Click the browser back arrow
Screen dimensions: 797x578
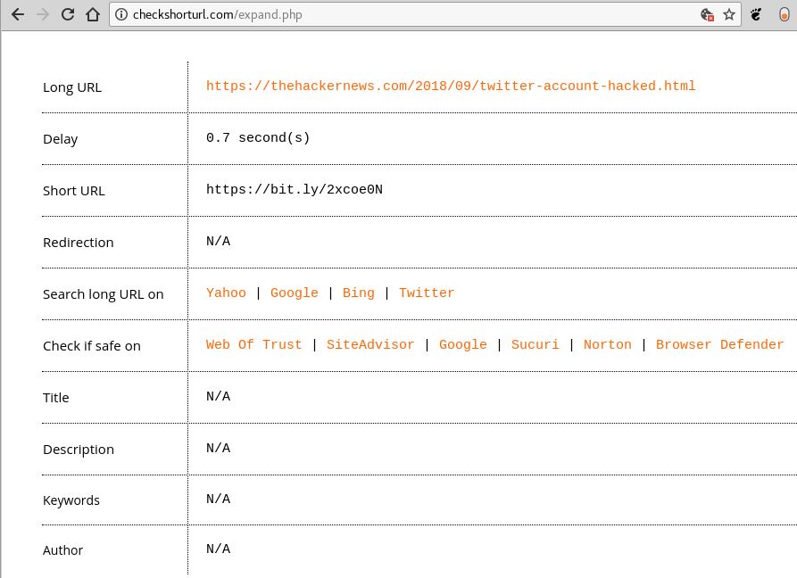17,14
